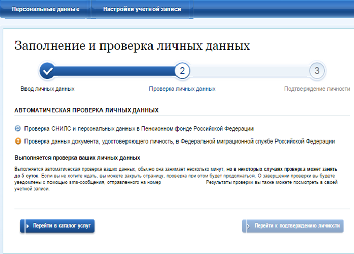Click the Федеральной миграционной службе check line

[x=179, y=141]
